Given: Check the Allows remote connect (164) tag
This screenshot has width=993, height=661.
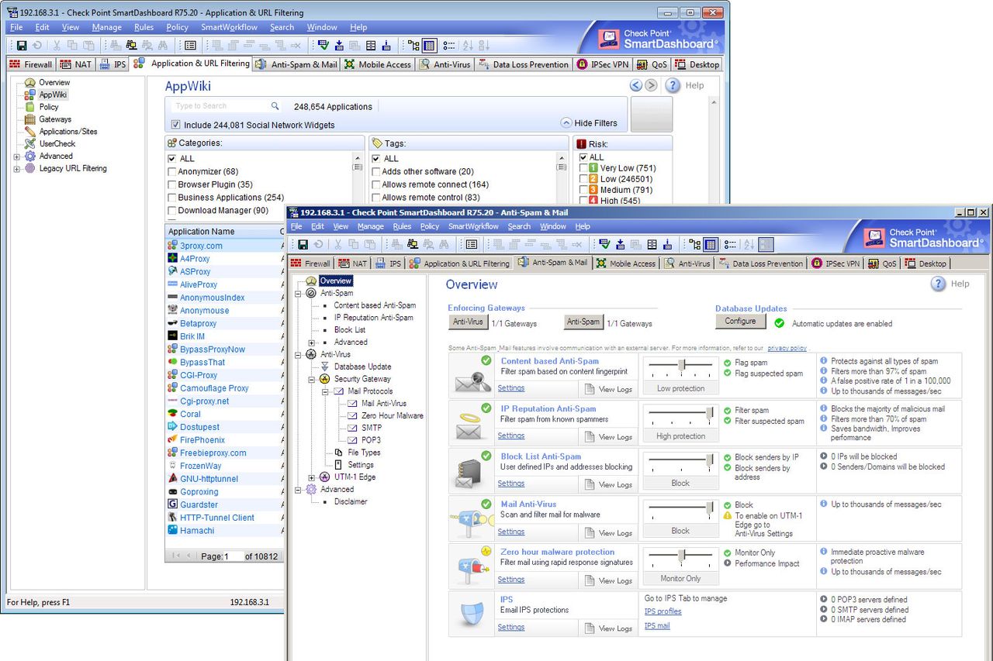Looking at the screenshot, I should pos(376,184).
